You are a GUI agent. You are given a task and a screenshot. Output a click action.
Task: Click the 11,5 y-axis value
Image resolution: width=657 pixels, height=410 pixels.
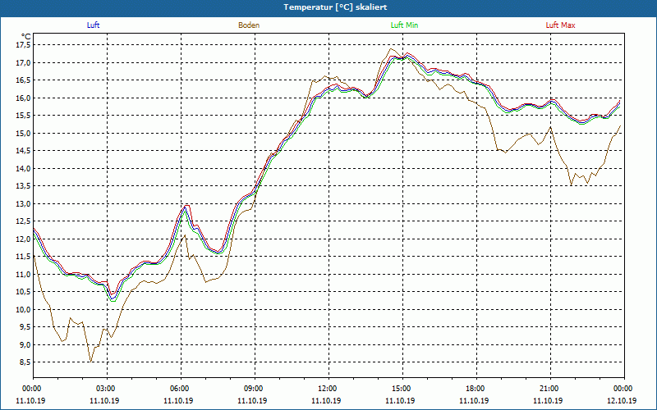coord(24,257)
